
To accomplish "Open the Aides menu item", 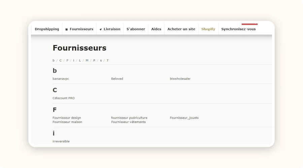I will coord(156,29).
